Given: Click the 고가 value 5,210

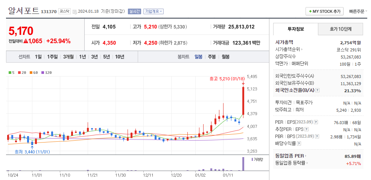Looking at the screenshot, I should click(x=151, y=27).
